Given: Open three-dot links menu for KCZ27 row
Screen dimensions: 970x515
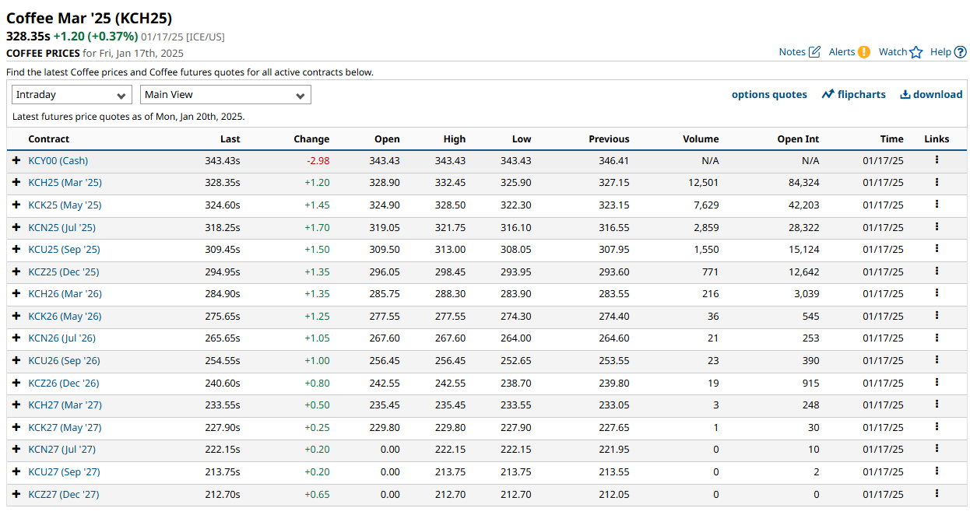Looking at the screenshot, I should click(x=937, y=494).
